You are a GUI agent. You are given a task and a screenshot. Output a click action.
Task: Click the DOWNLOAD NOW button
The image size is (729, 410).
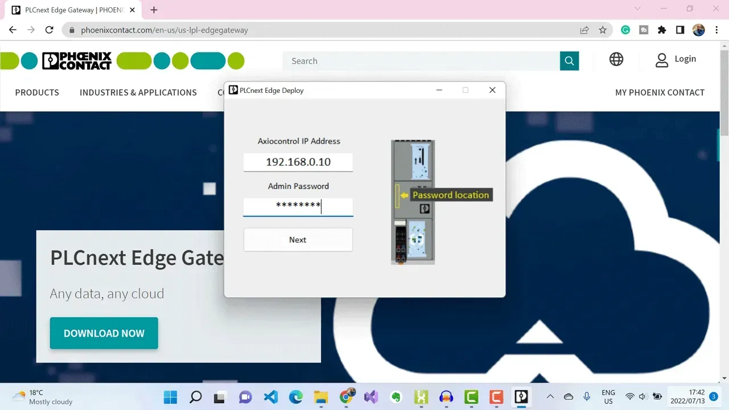point(104,333)
